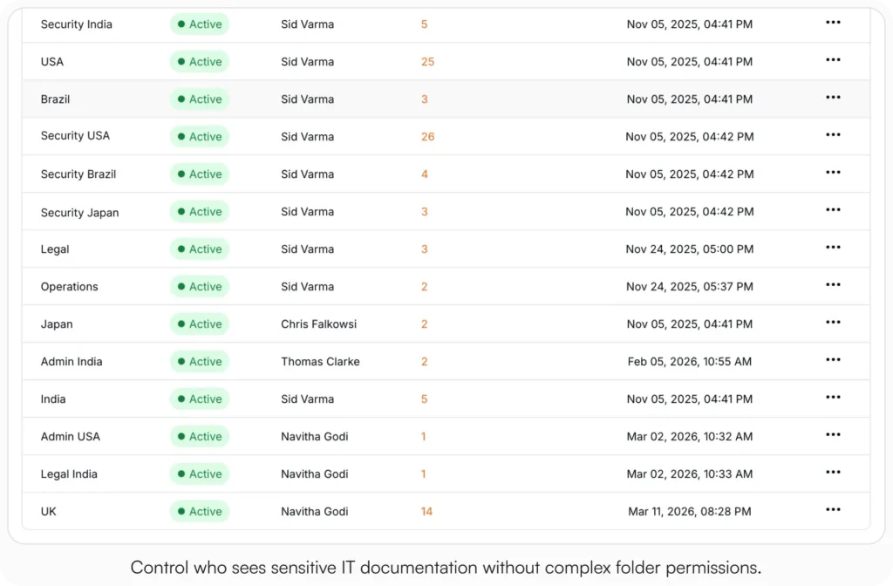893x586 pixels.
Task: Select the UK group name
Action: tap(49, 511)
